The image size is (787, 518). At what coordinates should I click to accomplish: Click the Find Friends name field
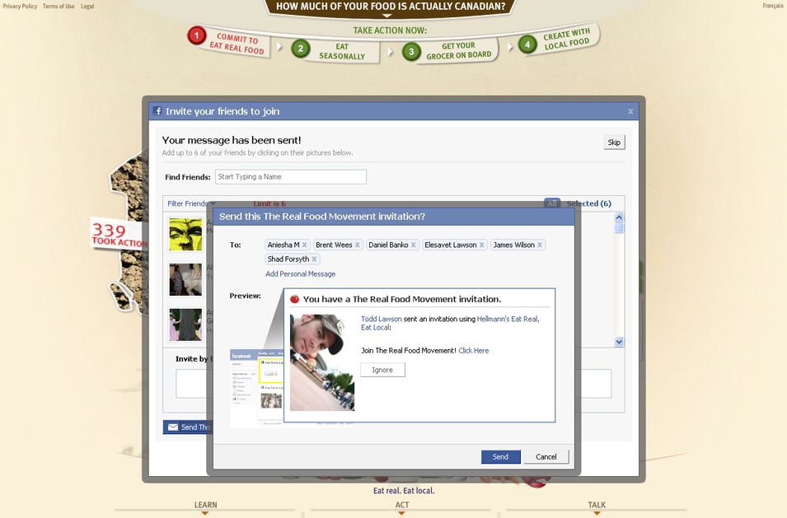click(291, 177)
